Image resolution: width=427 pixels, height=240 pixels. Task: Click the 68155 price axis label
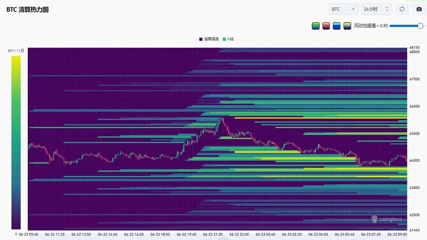click(x=414, y=48)
